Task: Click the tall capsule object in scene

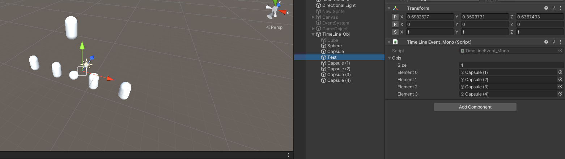Action: click(x=71, y=28)
